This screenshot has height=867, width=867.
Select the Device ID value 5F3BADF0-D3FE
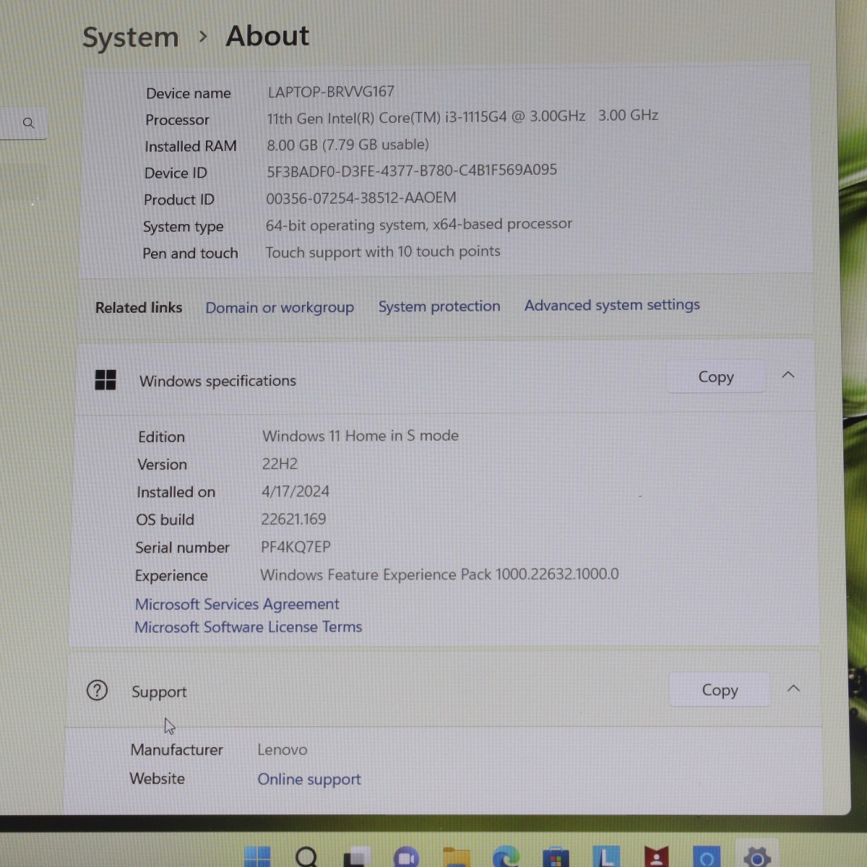point(412,171)
